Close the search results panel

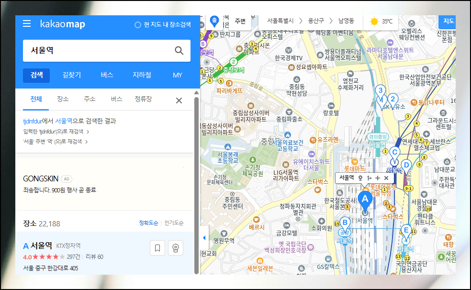coord(179,100)
